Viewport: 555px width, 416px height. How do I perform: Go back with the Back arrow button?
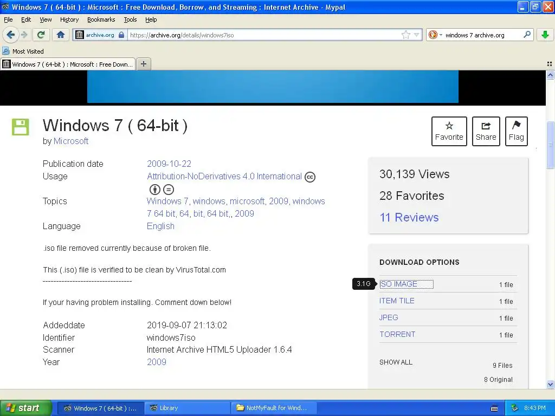coord(10,35)
